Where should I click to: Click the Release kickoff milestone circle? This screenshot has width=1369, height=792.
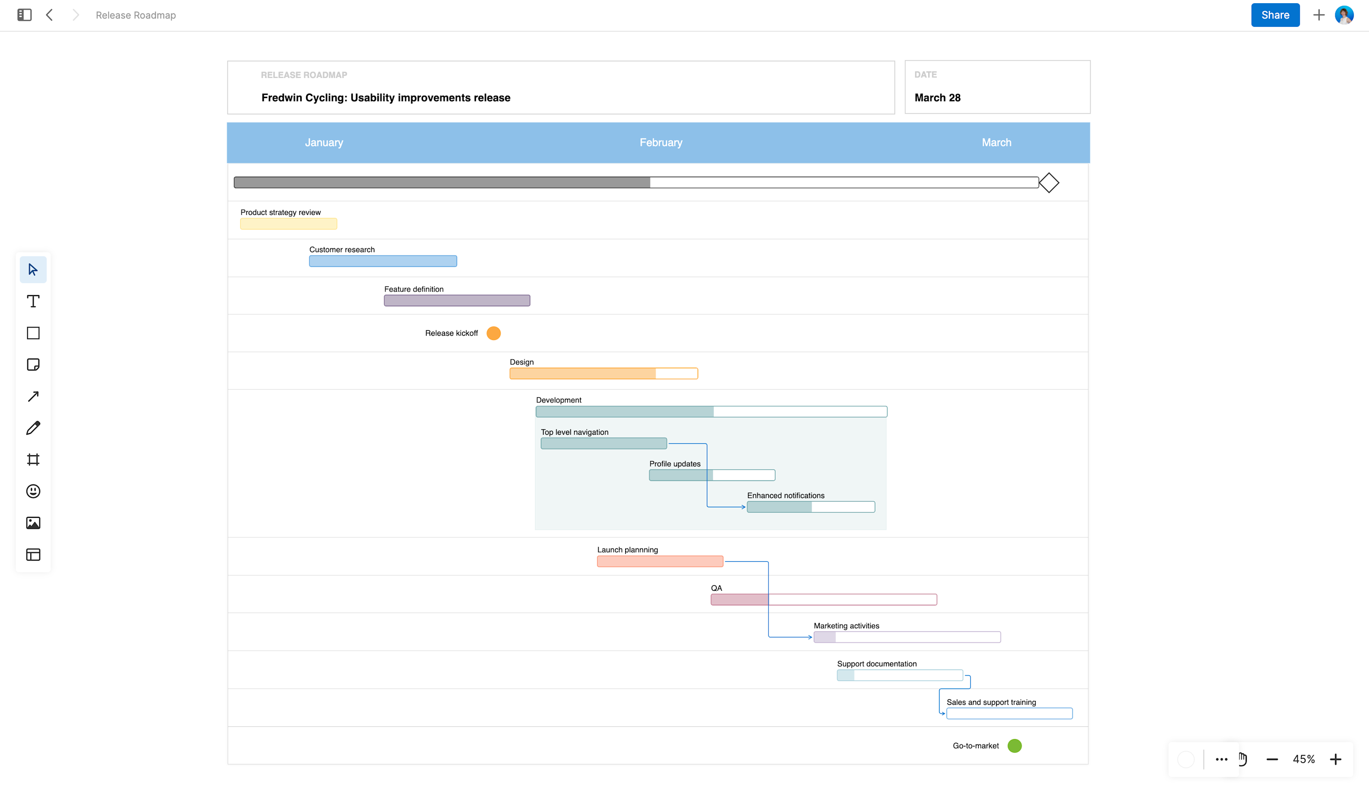coord(493,333)
